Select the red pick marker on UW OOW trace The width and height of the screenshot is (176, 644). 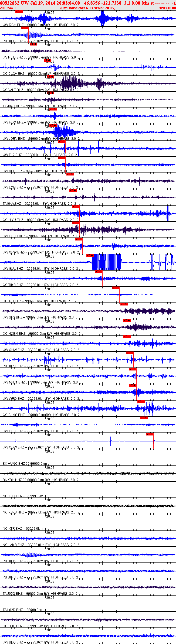(150, 434)
